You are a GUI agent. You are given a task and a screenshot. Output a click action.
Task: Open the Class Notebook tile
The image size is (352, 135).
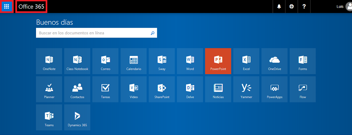pos(77,61)
